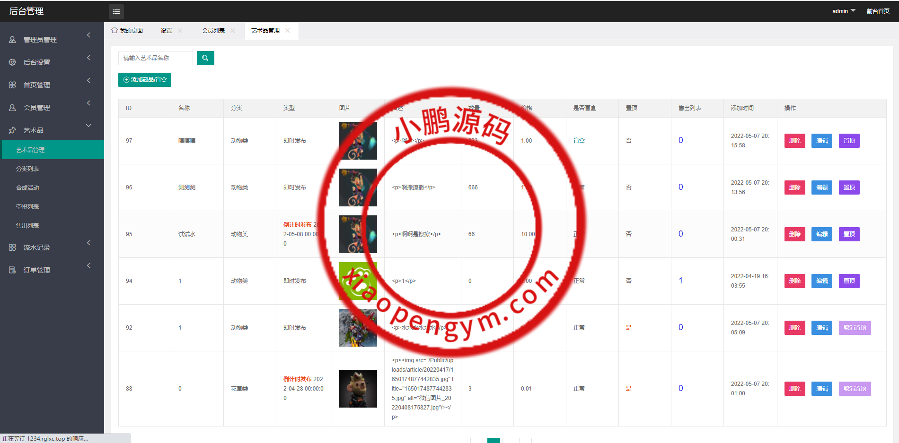Unpin item 88 using 取消置顶
Viewport: 899px width, 443px height.
(x=855, y=389)
